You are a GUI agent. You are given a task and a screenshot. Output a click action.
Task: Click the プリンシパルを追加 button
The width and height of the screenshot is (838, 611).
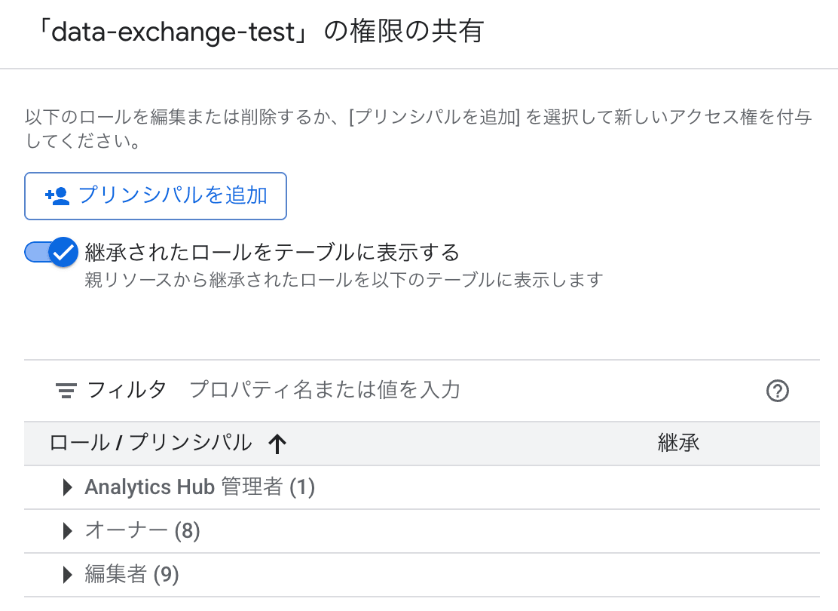click(155, 195)
